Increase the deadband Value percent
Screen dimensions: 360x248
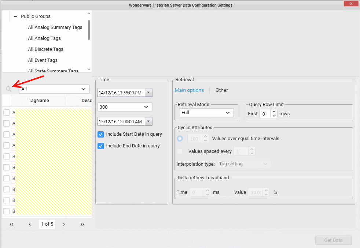click(266, 190)
